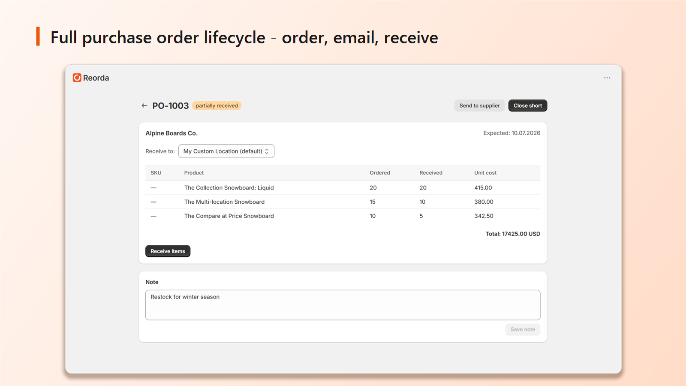
Task: Click the Note section heading
Action: click(152, 282)
